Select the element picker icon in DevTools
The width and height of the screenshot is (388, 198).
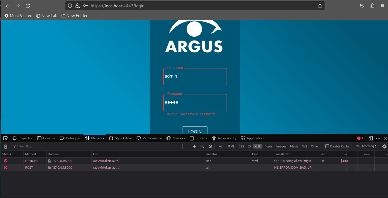[x=5, y=138]
